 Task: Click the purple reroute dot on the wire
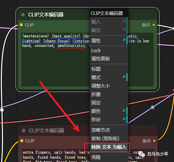[x=153, y=107]
